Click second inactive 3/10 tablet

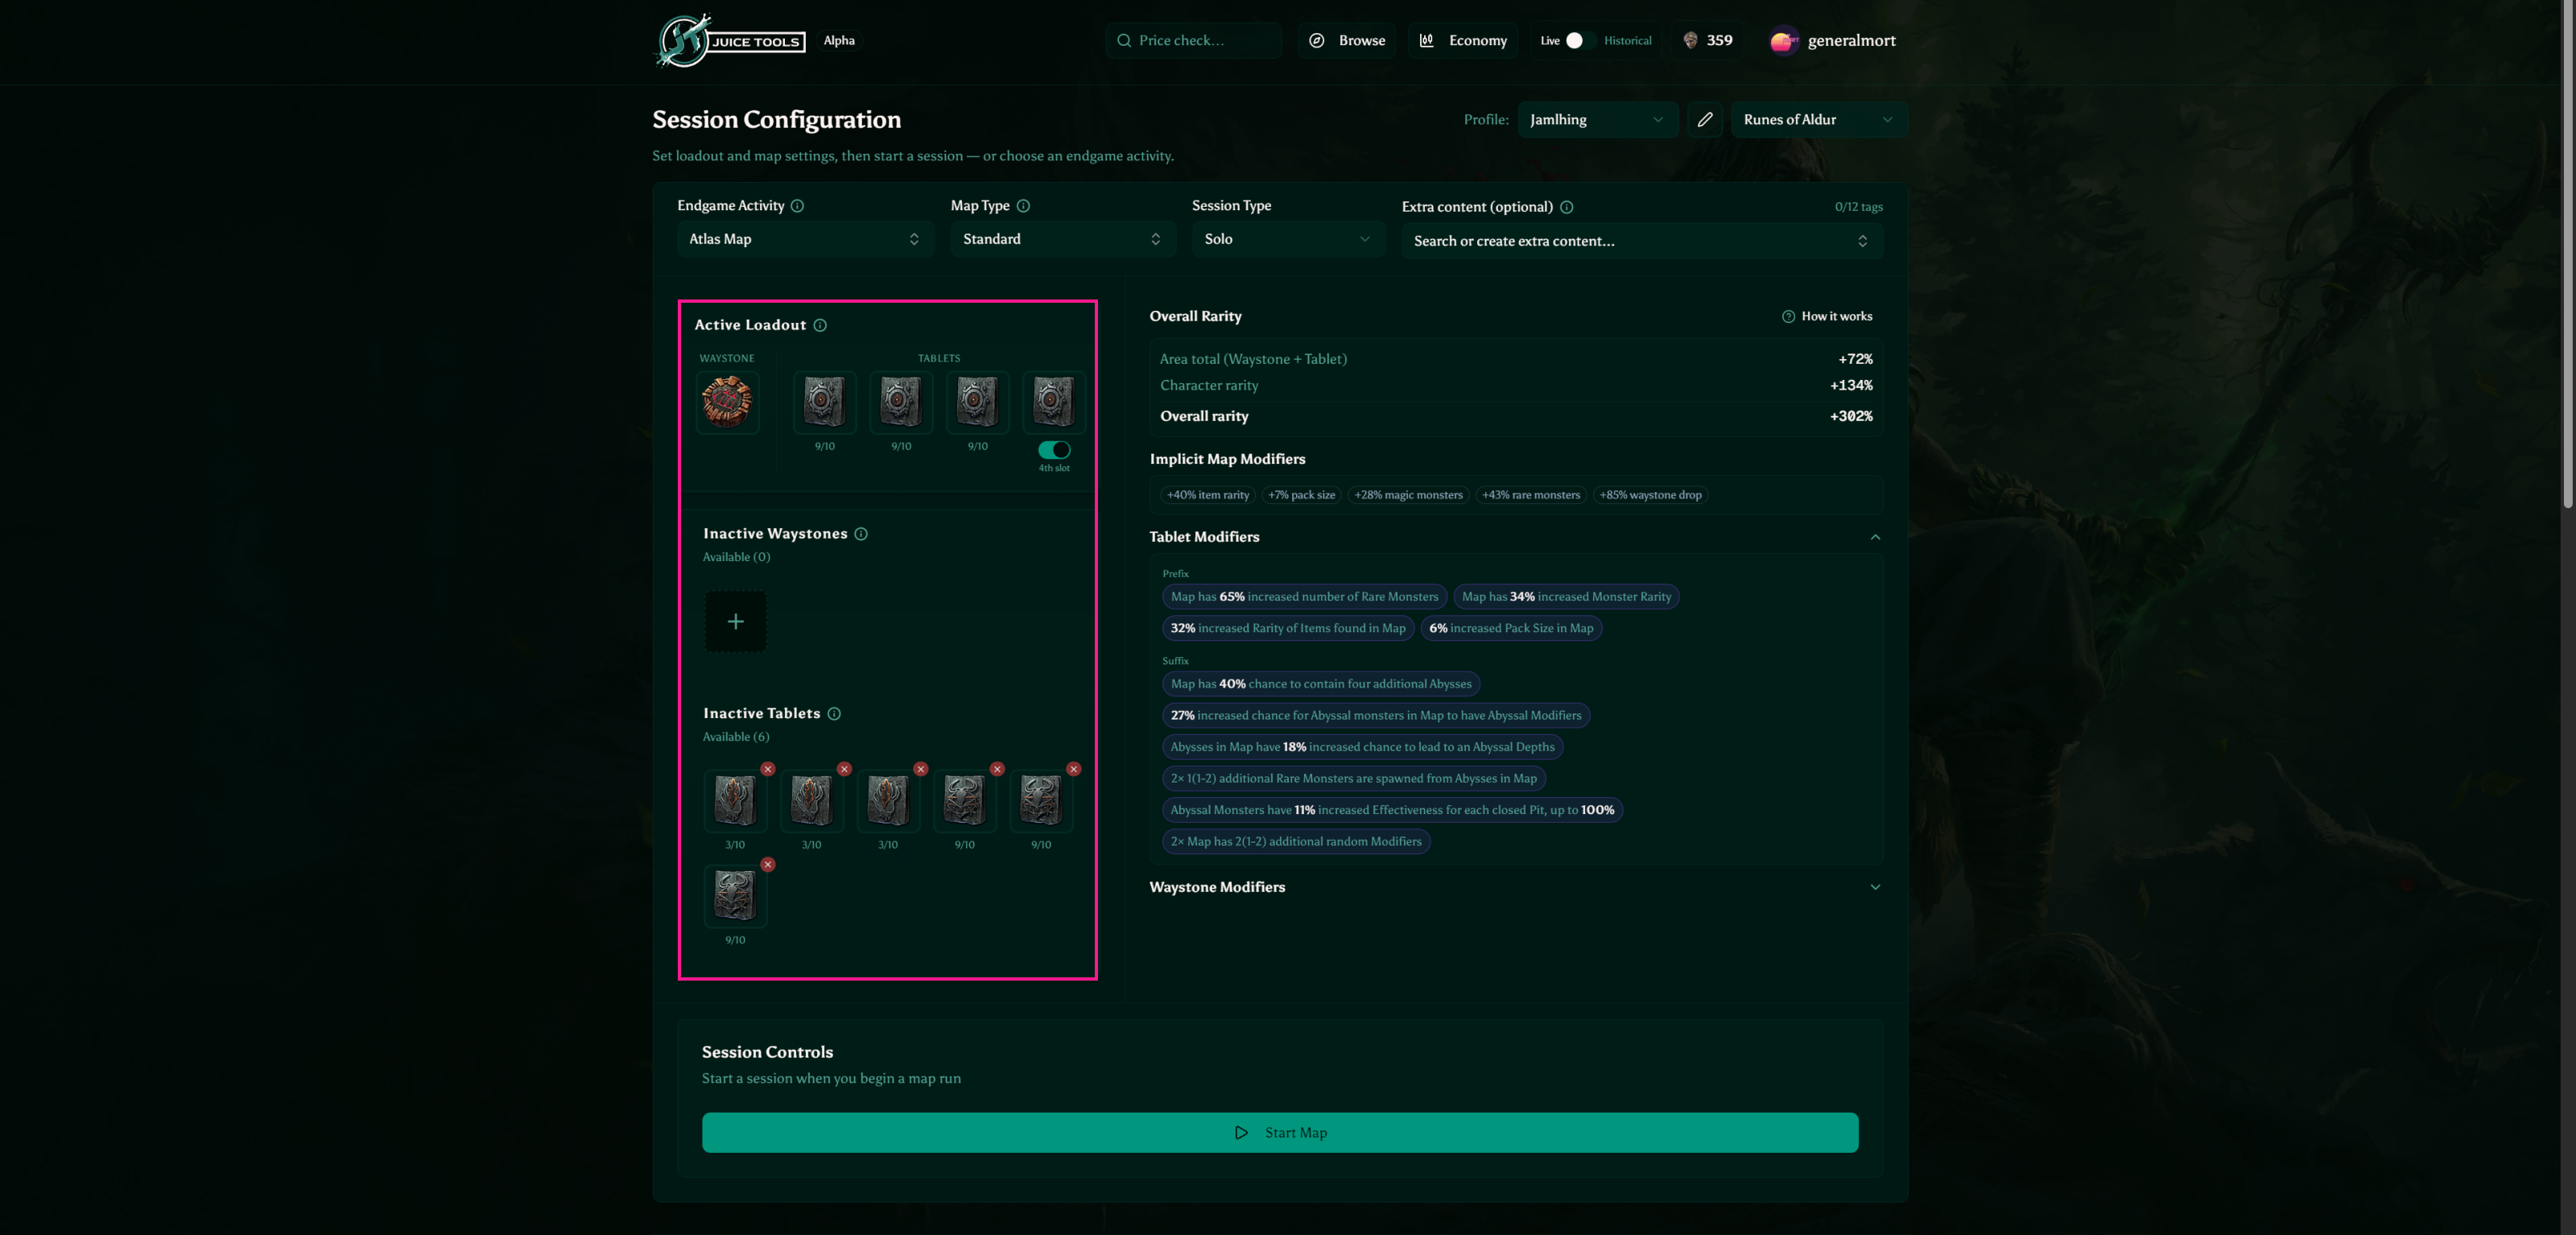[x=811, y=800]
